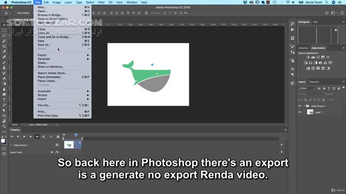Open the Window menu

pos(132,2)
